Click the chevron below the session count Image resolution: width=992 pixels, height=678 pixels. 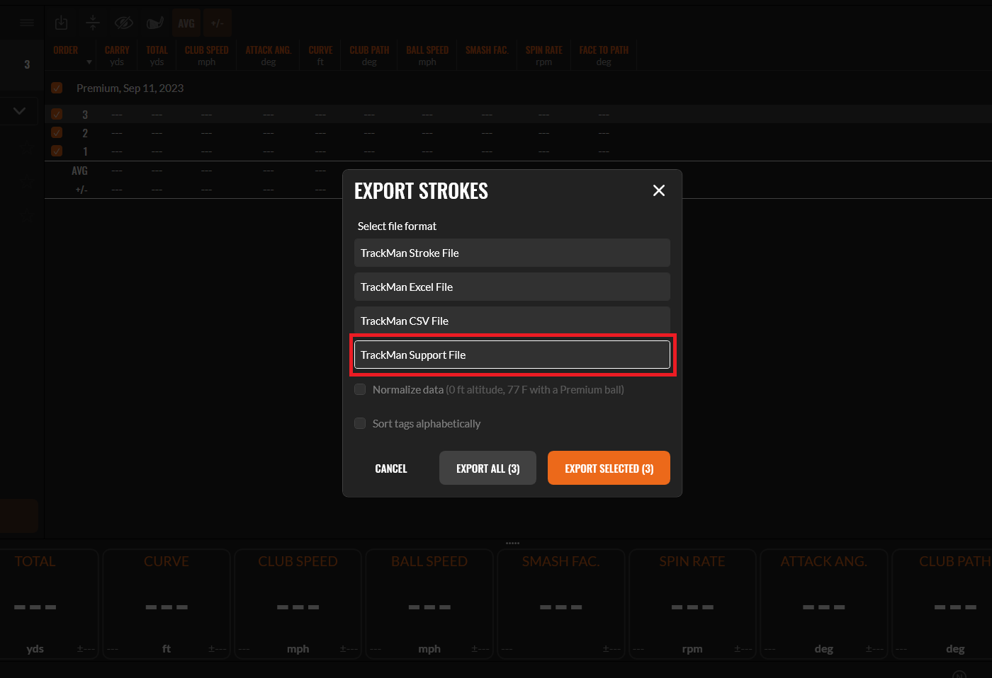coord(19,111)
